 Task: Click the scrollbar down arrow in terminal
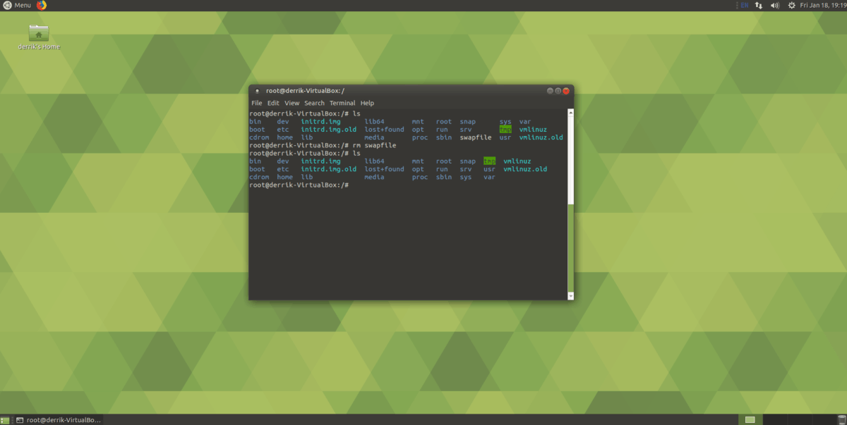click(x=570, y=296)
